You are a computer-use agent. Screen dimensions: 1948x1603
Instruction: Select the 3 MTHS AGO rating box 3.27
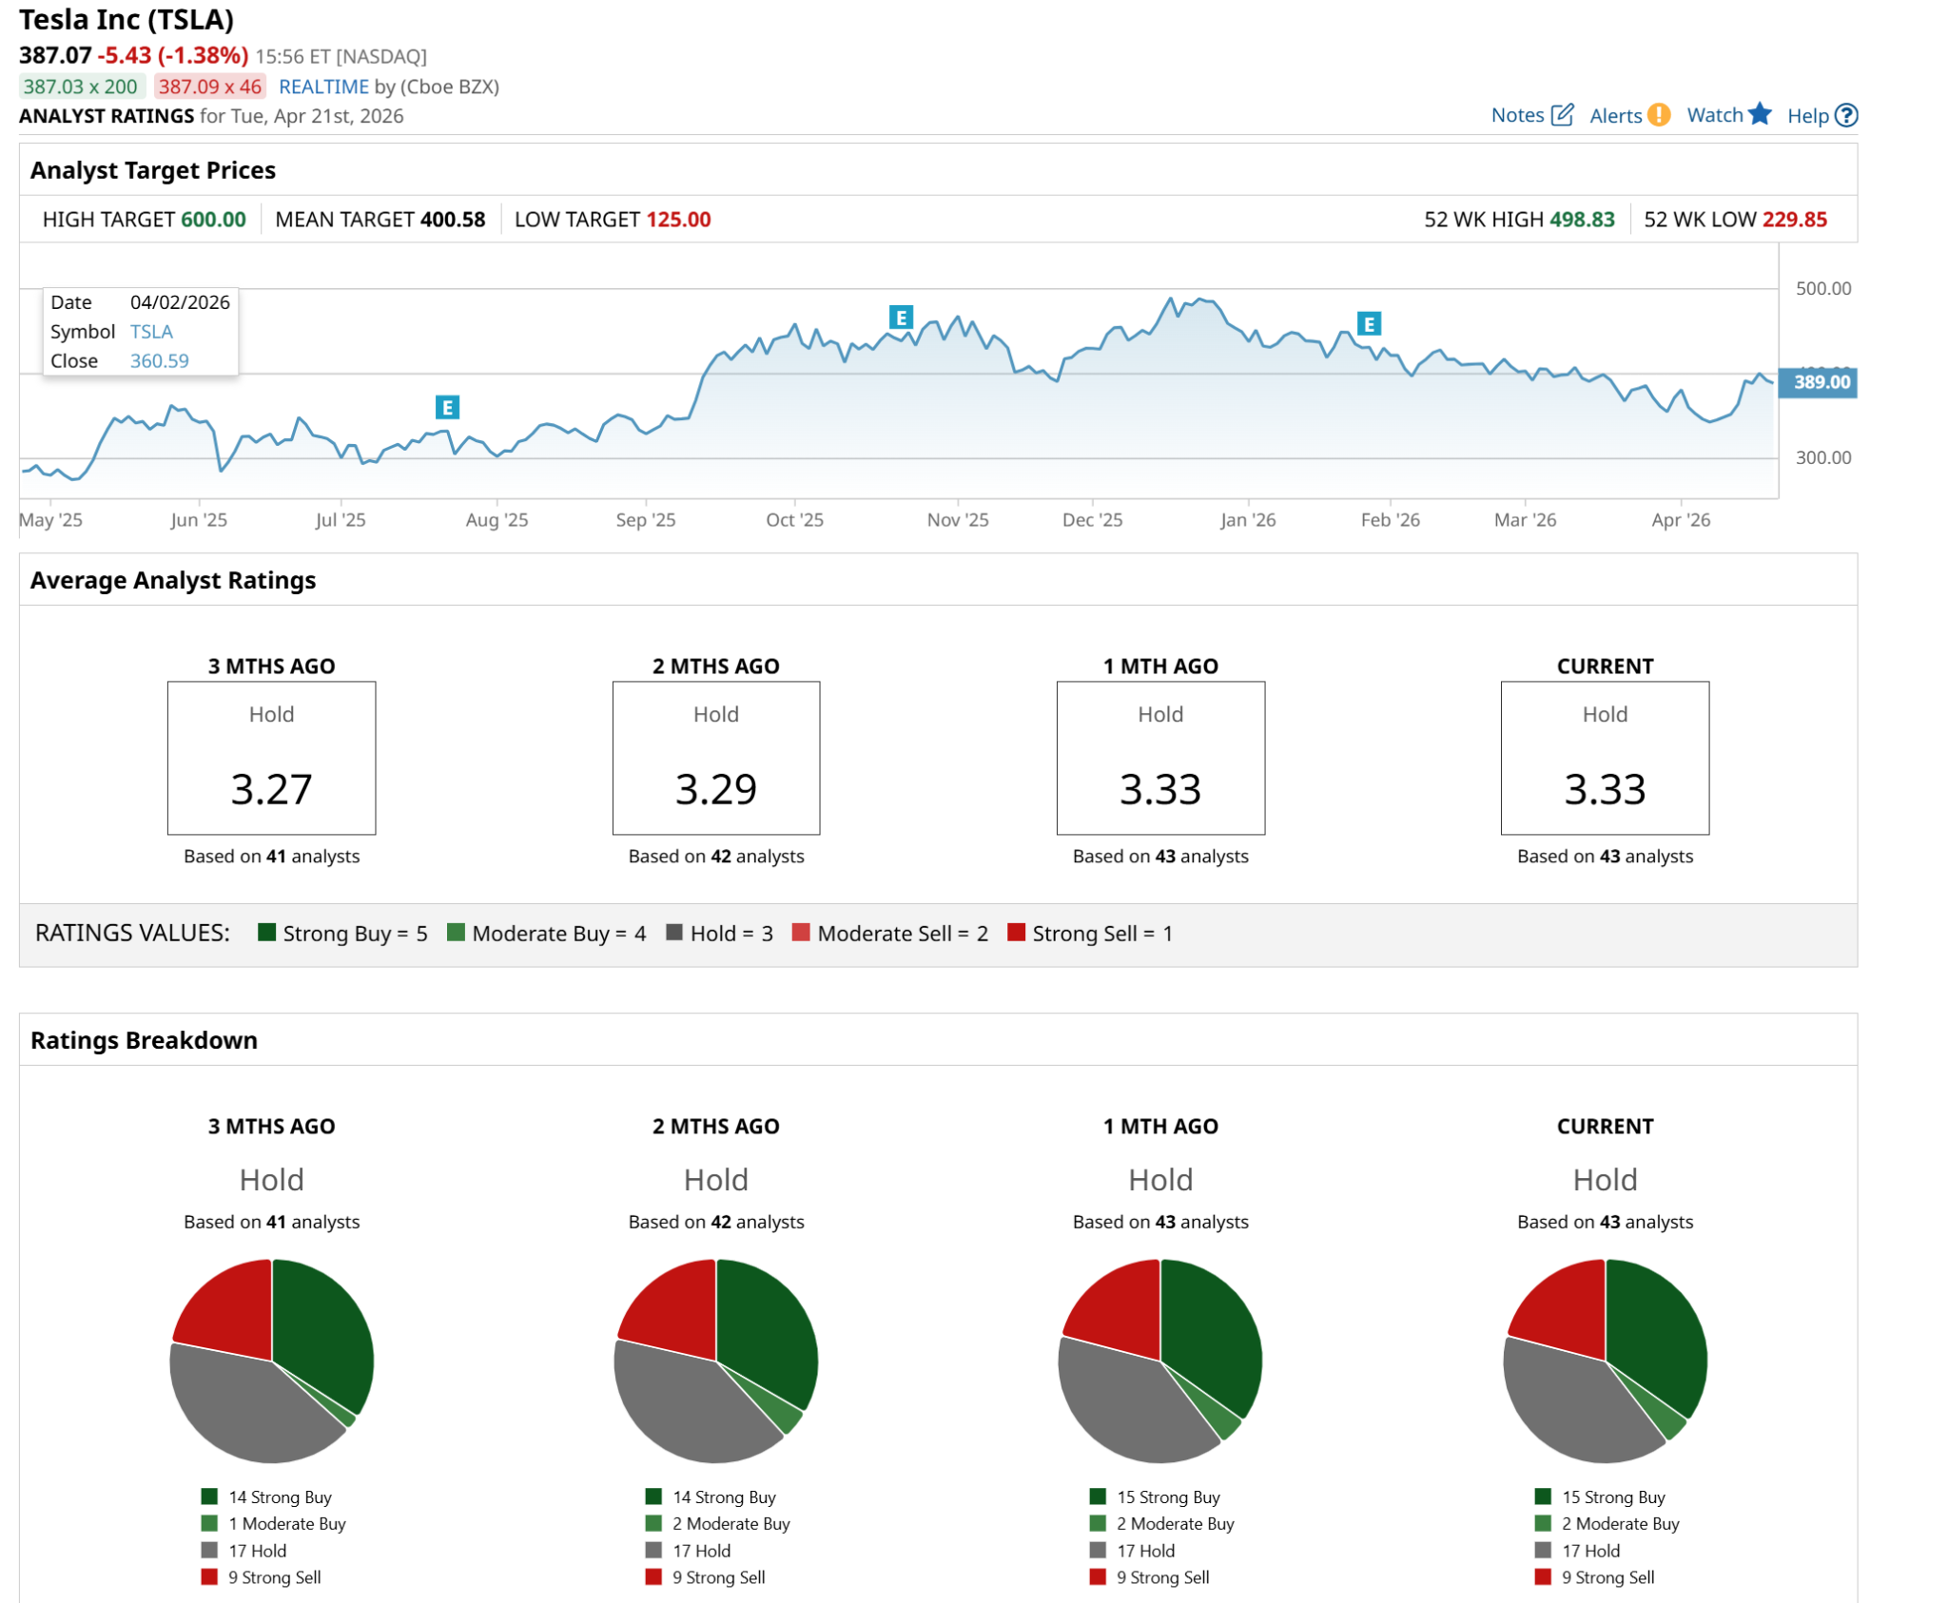[272, 758]
